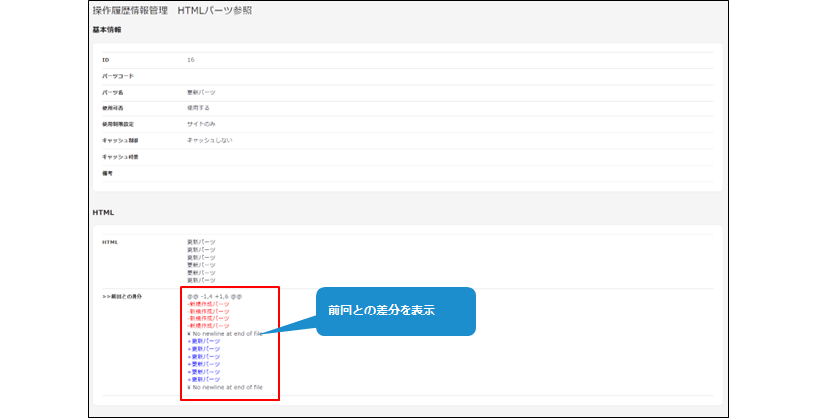
Task: Click the 使用可否 row label
Action: [113, 107]
